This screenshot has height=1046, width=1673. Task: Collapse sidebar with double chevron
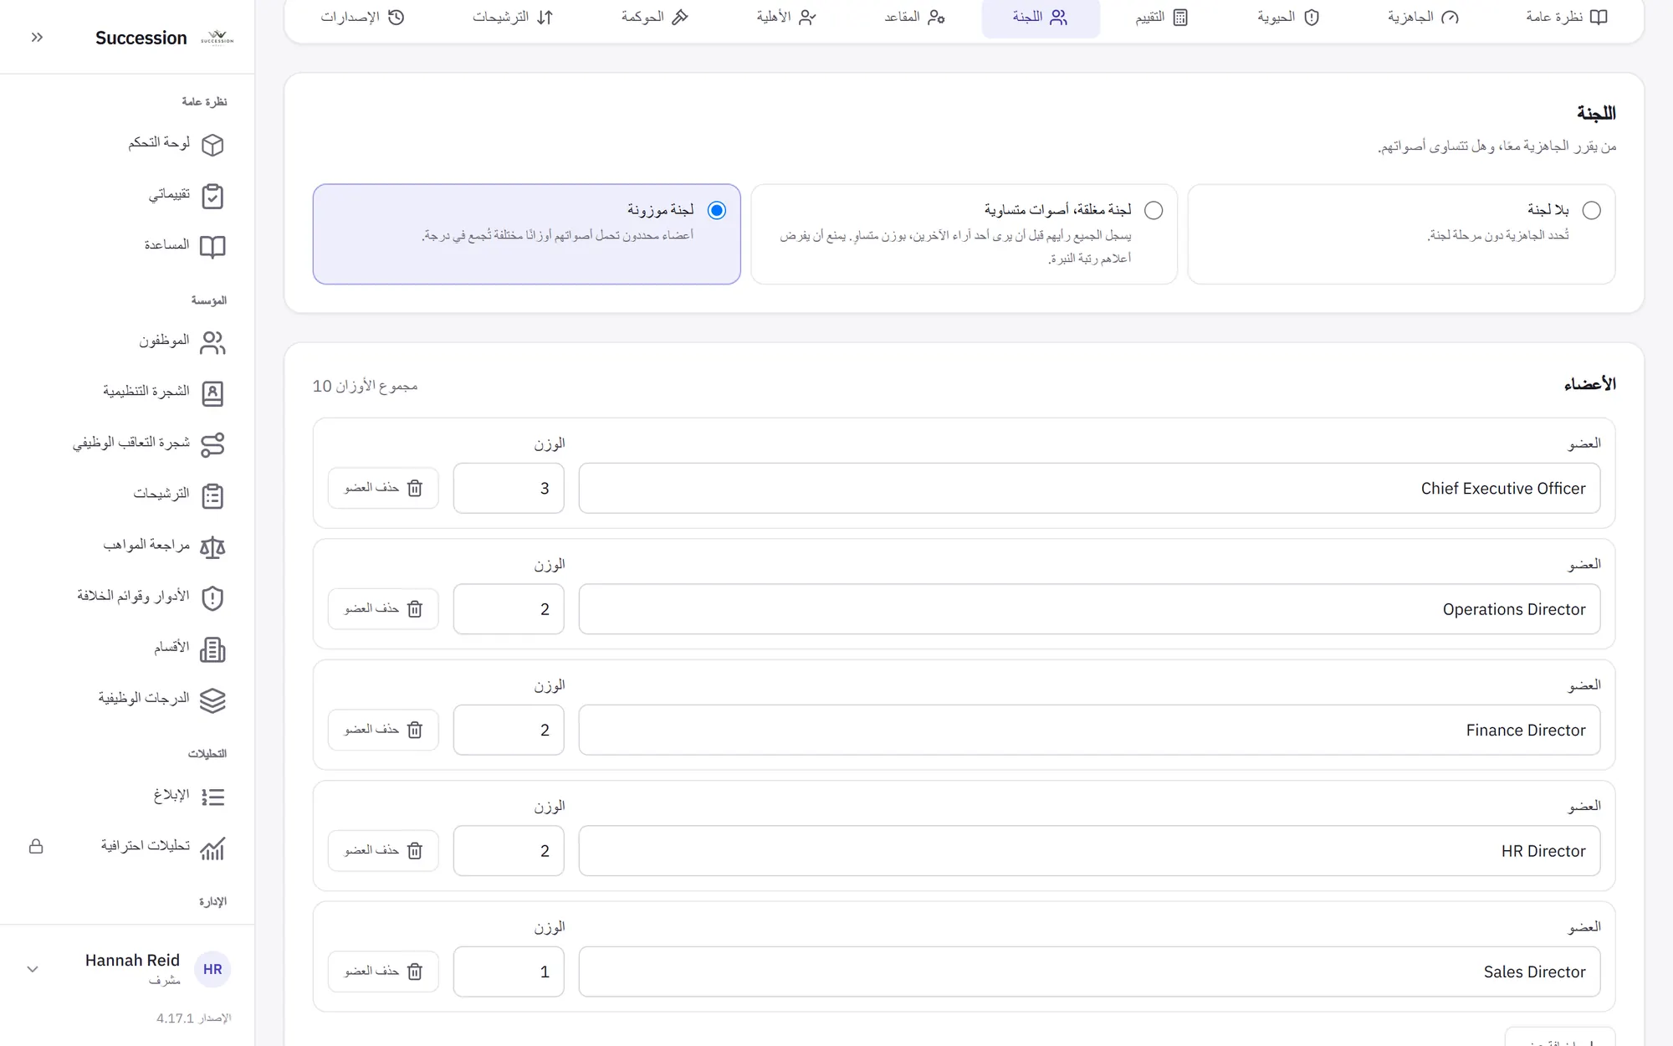(x=37, y=38)
